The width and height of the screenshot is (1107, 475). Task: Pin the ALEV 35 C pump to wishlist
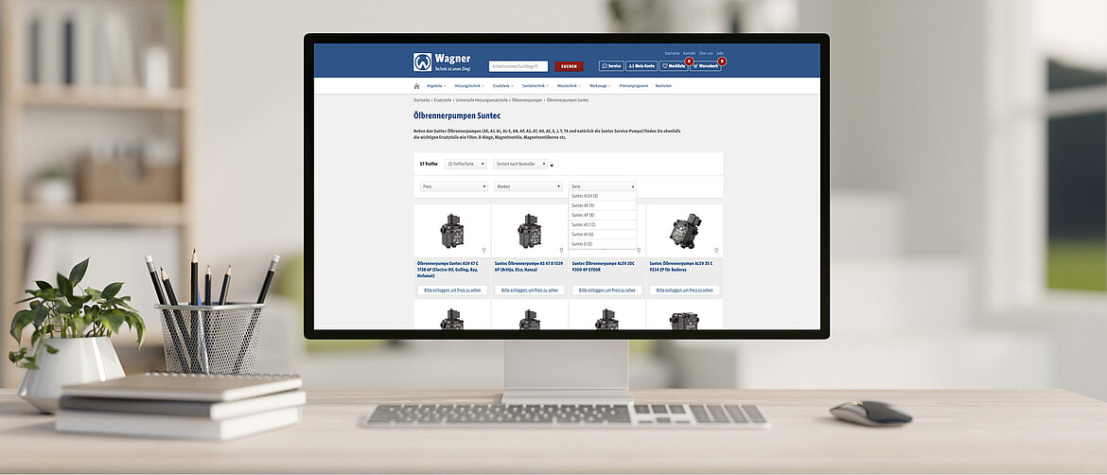click(x=716, y=251)
